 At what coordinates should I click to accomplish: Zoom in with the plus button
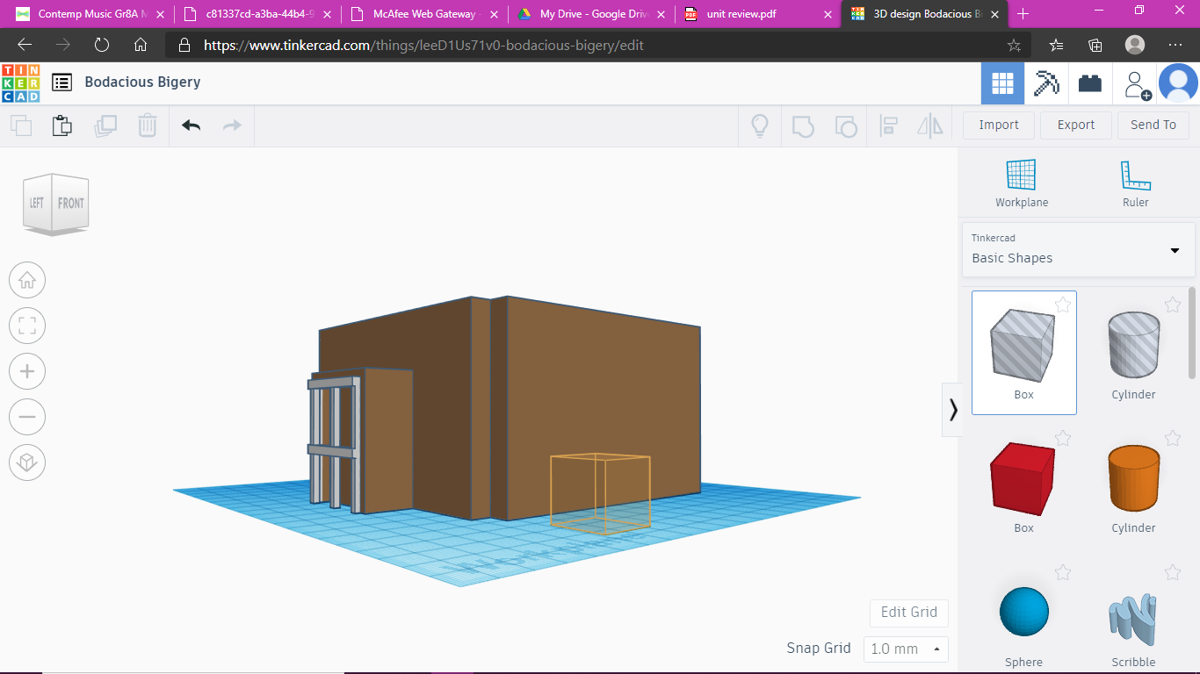27,372
